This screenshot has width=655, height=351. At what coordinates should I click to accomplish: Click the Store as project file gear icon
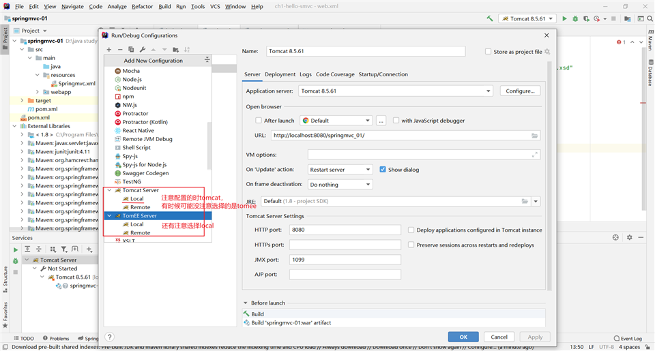coord(547,52)
